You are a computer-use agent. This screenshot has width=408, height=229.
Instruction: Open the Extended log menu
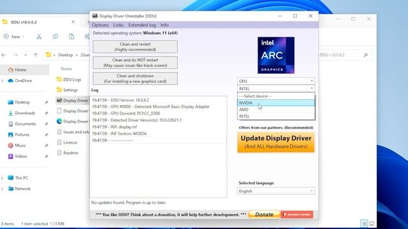pos(142,25)
